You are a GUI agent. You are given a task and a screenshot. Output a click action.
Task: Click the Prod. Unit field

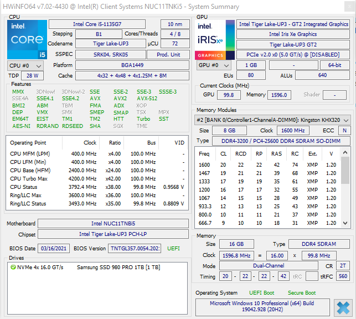[168, 54]
